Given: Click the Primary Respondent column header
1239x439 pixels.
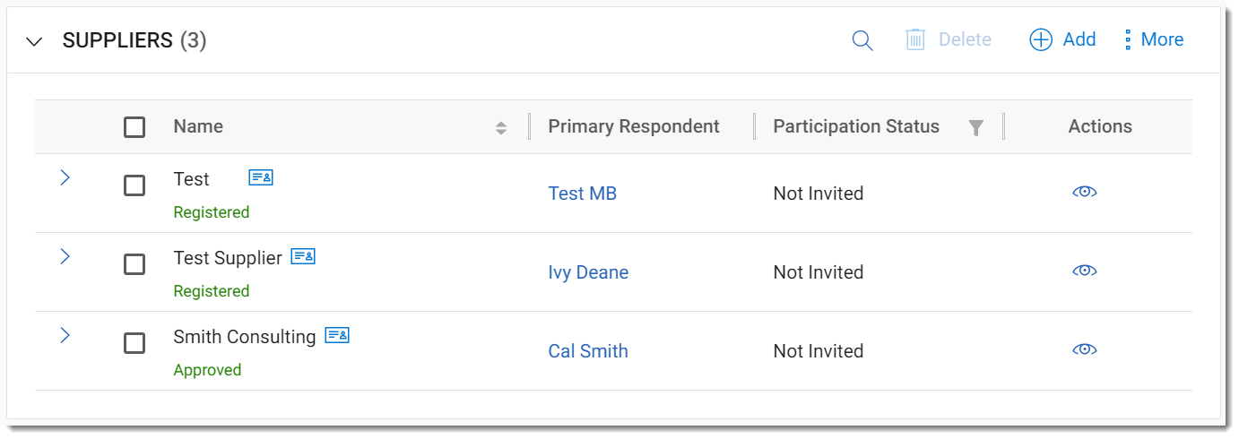Looking at the screenshot, I should pos(634,126).
